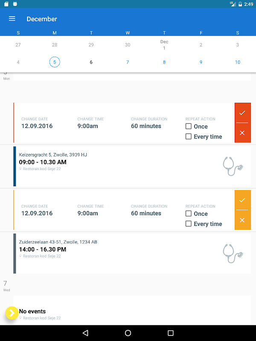
Task: Dismiss the orange event edit with X
Action: [x=242, y=220]
